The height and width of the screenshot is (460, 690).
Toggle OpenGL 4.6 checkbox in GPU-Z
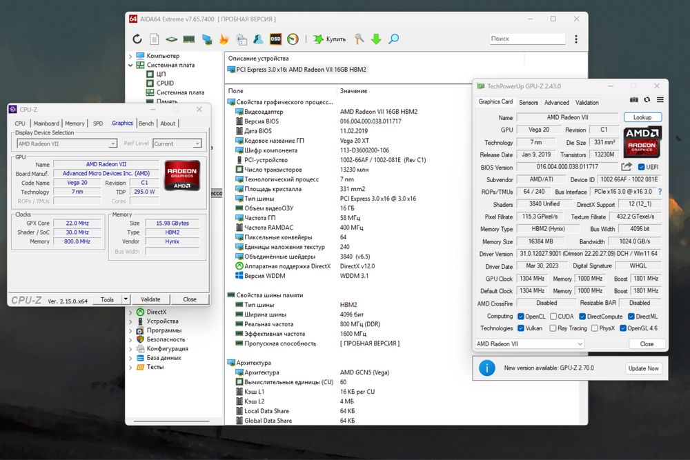pos(622,328)
